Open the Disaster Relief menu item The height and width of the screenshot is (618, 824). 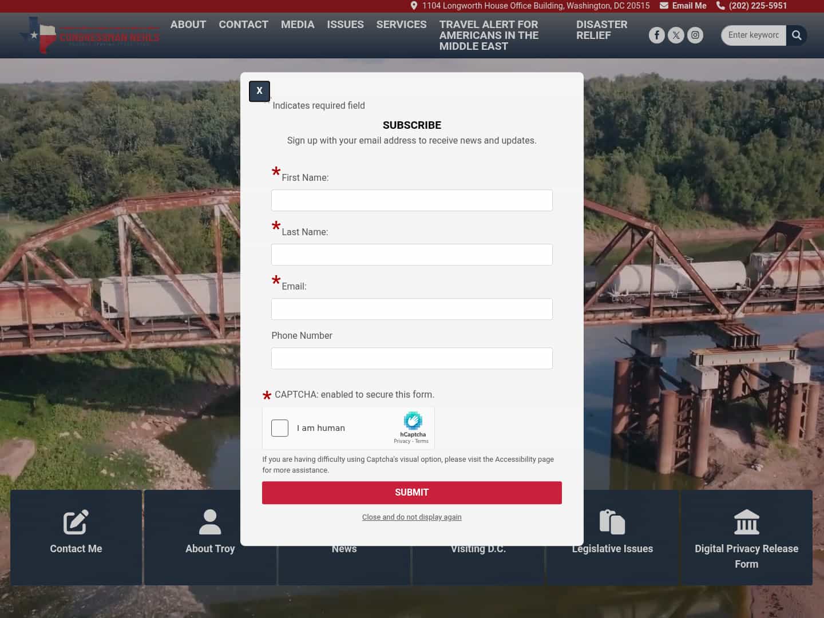coord(601,30)
